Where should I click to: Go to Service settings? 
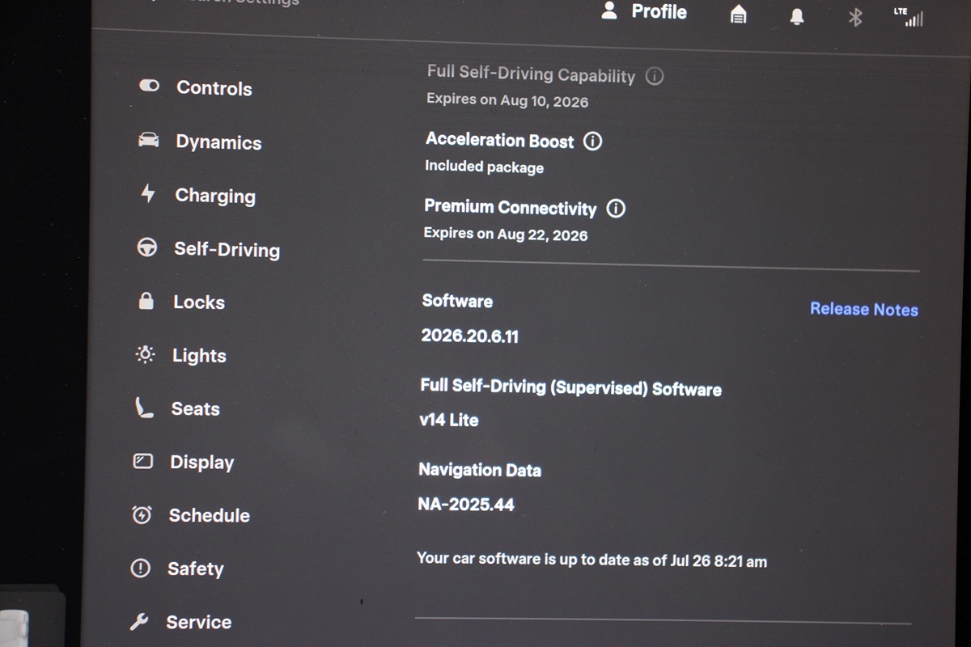pos(180,622)
